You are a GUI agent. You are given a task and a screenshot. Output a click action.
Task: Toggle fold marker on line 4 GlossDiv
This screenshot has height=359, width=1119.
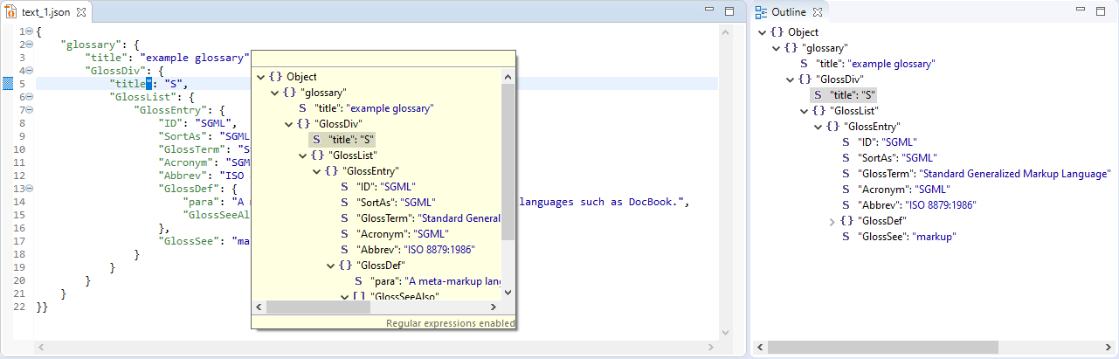point(29,71)
